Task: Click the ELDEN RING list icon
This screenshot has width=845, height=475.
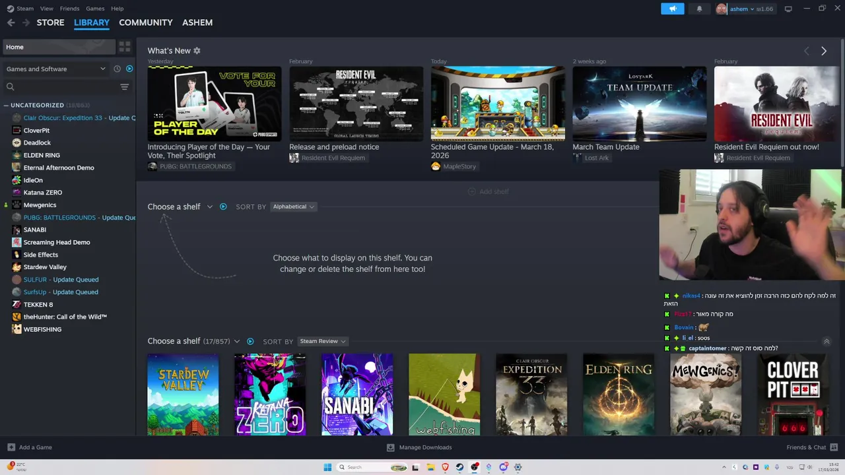Action: [17, 155]
